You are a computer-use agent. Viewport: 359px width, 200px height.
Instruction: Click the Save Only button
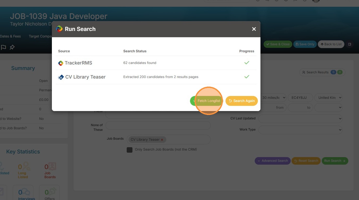click(305, 44)
